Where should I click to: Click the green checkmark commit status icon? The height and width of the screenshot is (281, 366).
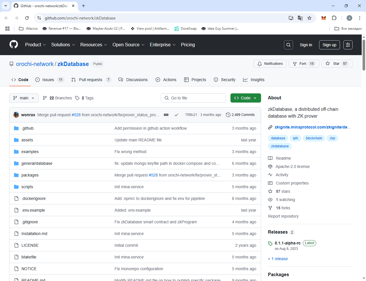click(176, 115)
